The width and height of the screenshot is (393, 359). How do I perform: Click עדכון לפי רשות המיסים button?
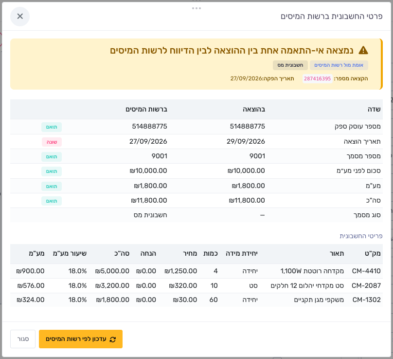tap(81, 339)
